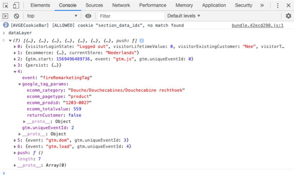Show more tabs via double chevron
The image size is (294, 178).
pyautogui.click(x=262, y=5)
